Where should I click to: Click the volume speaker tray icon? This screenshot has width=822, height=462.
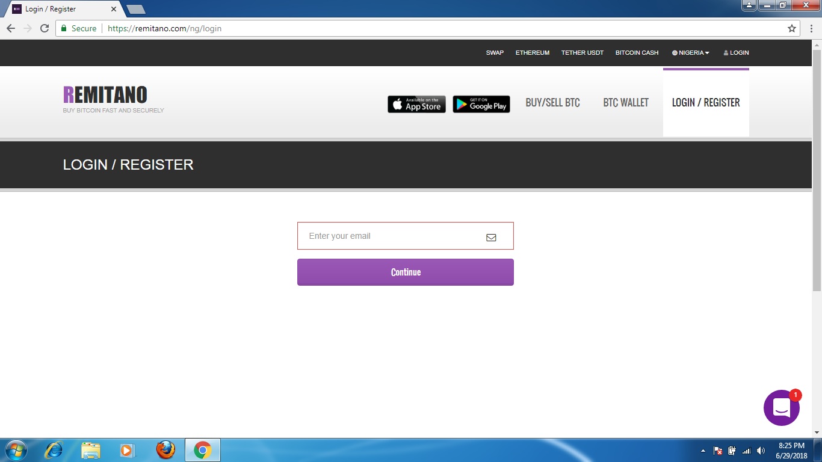coord(761,451)
